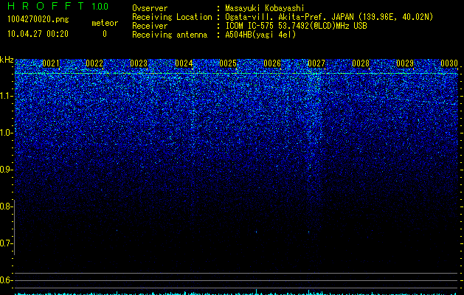Image resolution: width=464 pixels, height=295 pixels.
Task: Click the 0026 time marker
Action: click(272, 63)
